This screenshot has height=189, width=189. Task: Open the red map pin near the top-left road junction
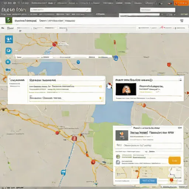click(54, 44)
